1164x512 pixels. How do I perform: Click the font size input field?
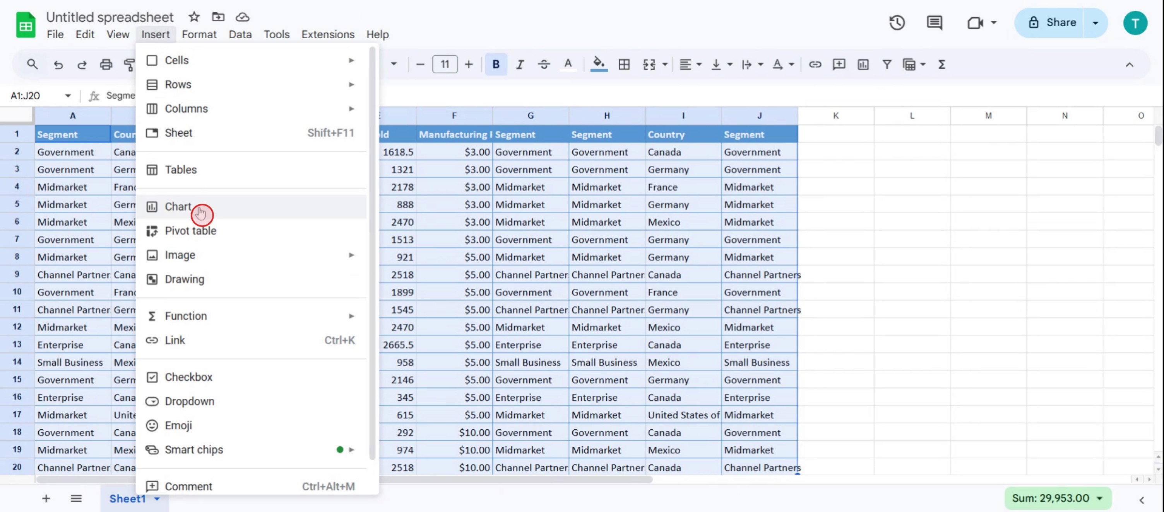pos(445,65)
